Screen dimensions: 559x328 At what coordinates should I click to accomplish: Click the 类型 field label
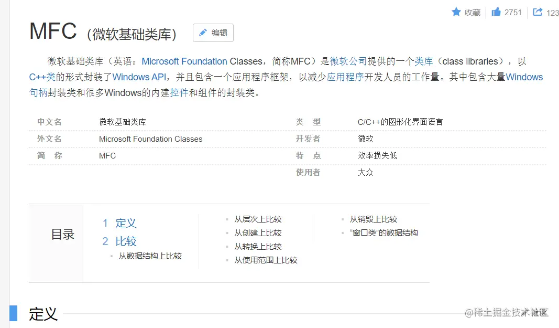[x=308, y=122]
